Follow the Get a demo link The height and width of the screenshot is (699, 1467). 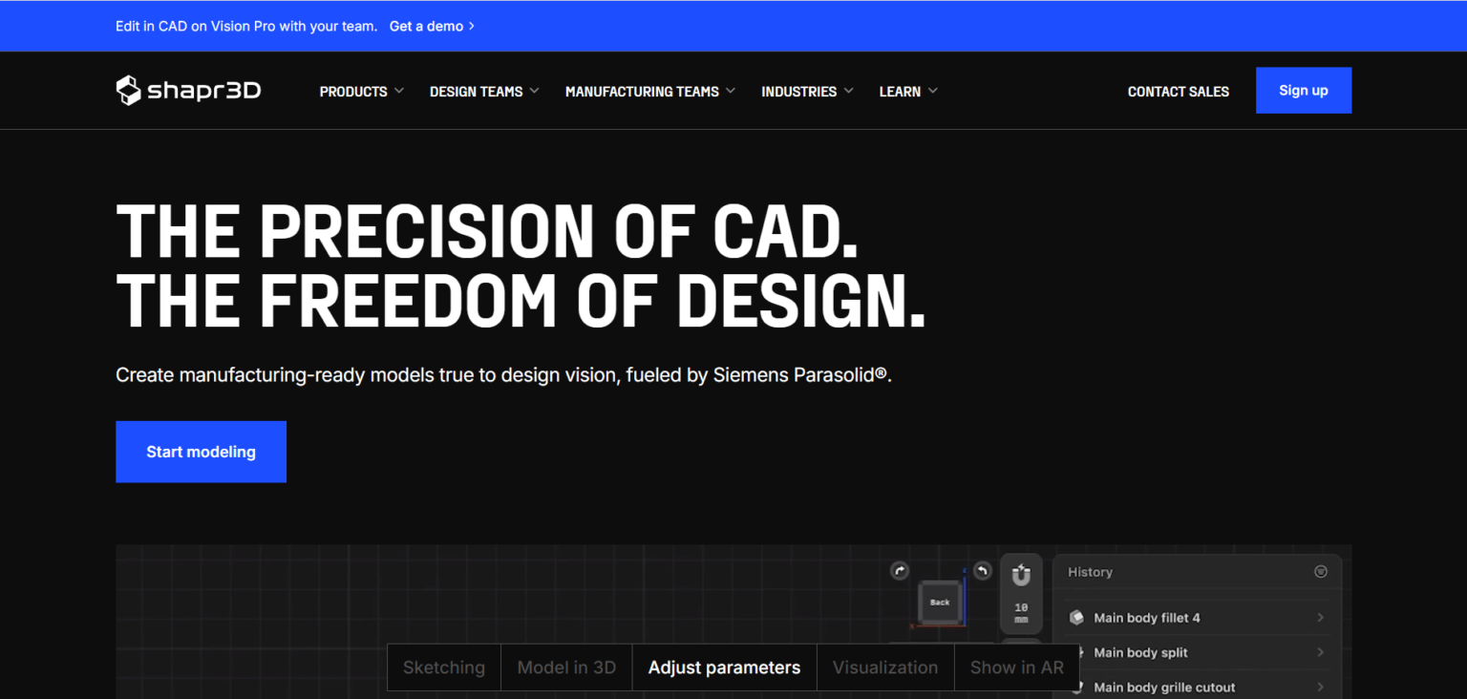(426, 26)
